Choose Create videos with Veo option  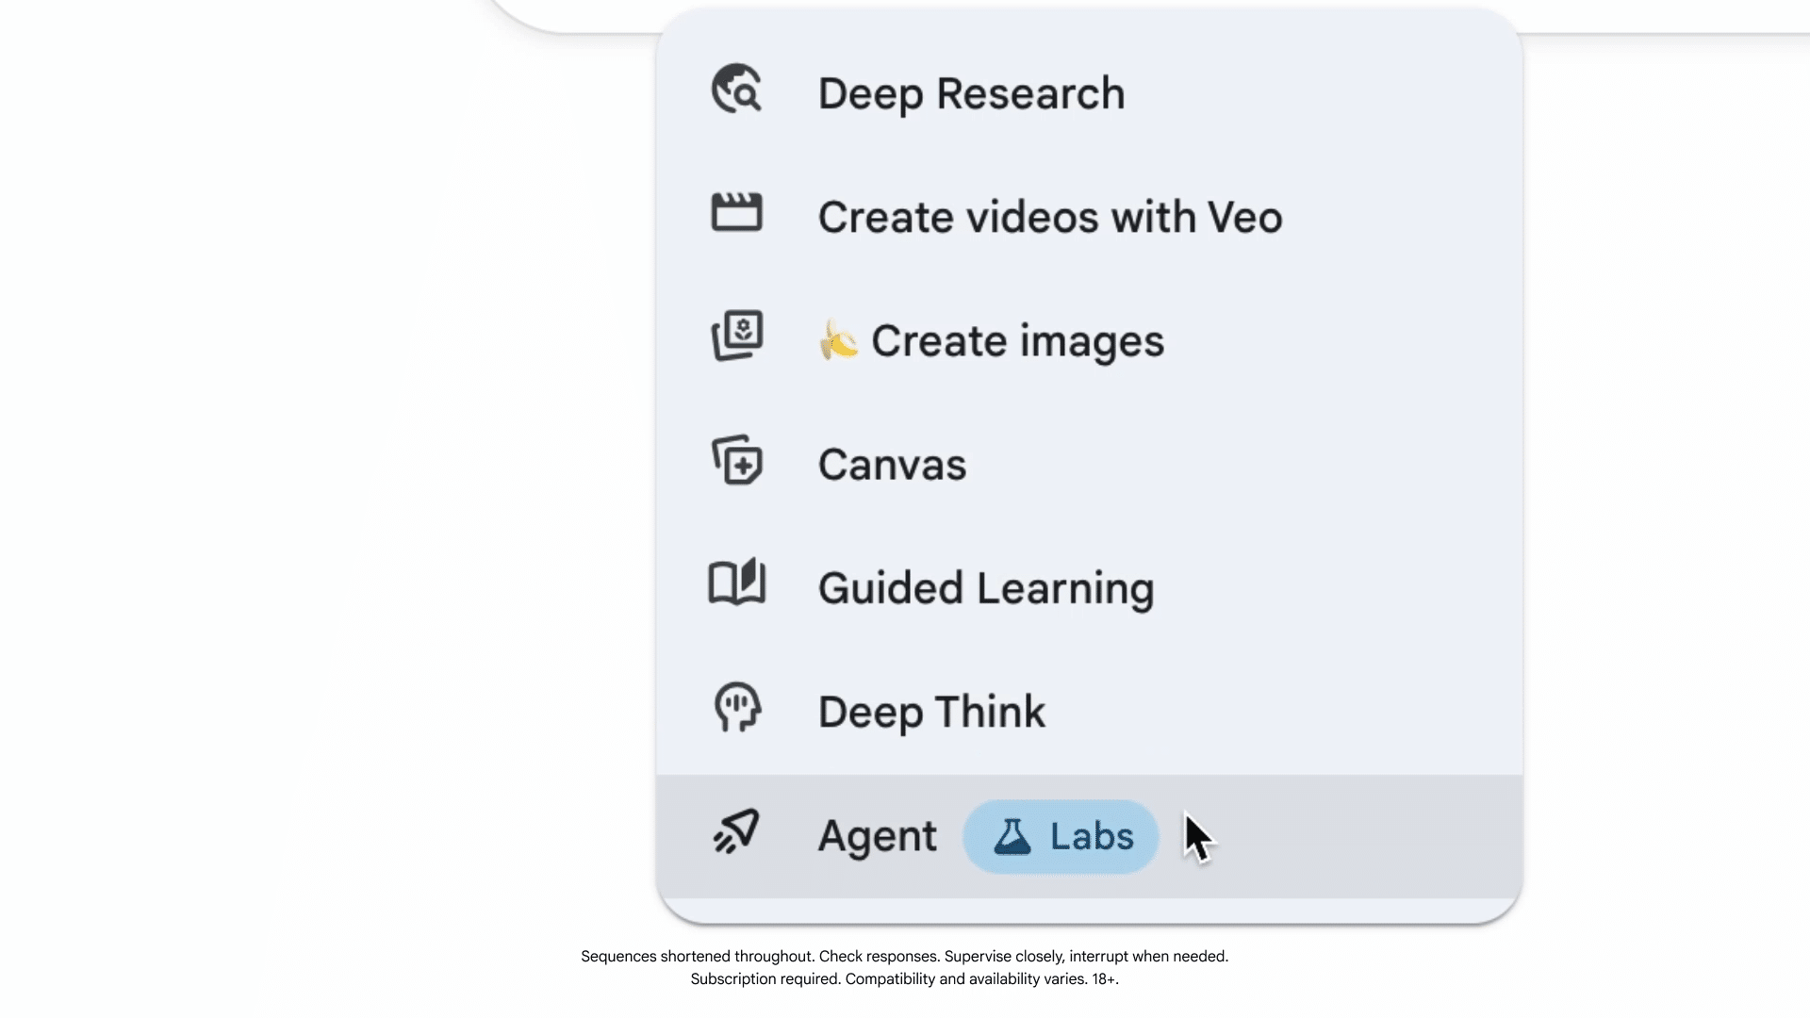pos(1049,218)
